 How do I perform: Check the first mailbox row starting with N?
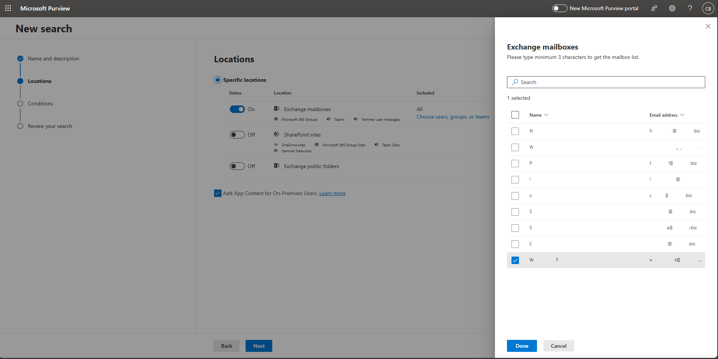(515, 131)
